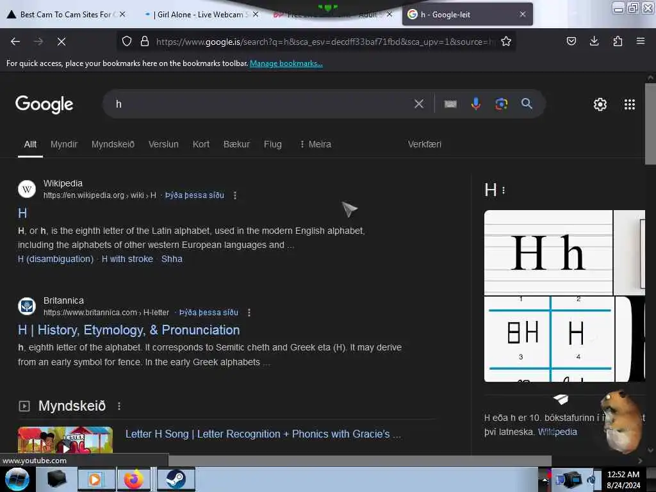Viewport: 656px width, 492px height.
Task: Open the media player taskbar icon
Action: tap(95, 479)
